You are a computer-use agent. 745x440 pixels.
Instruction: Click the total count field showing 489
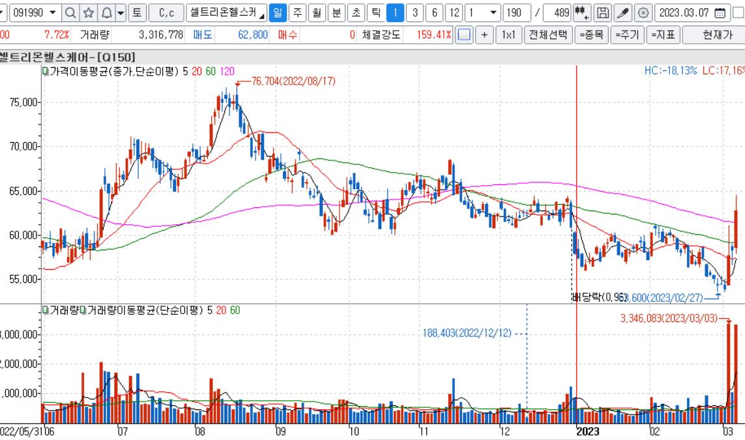[557, 13]
